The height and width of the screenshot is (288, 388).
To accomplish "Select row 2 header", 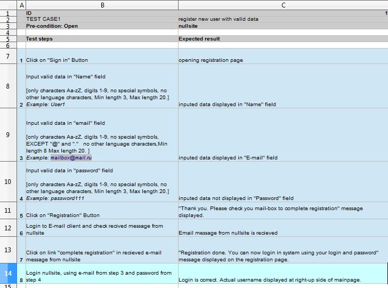I will click(8, 20).
